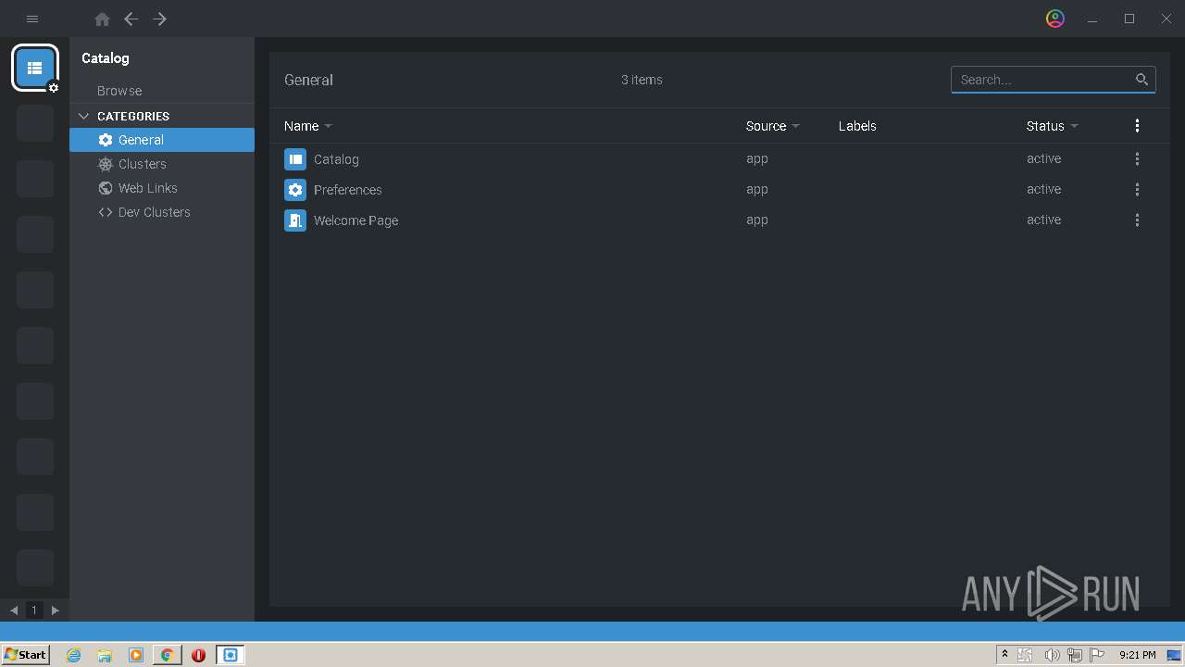Click the search magnifier icon
This screenshot has width=1185, height=667.
click(x=1142, y=80)
